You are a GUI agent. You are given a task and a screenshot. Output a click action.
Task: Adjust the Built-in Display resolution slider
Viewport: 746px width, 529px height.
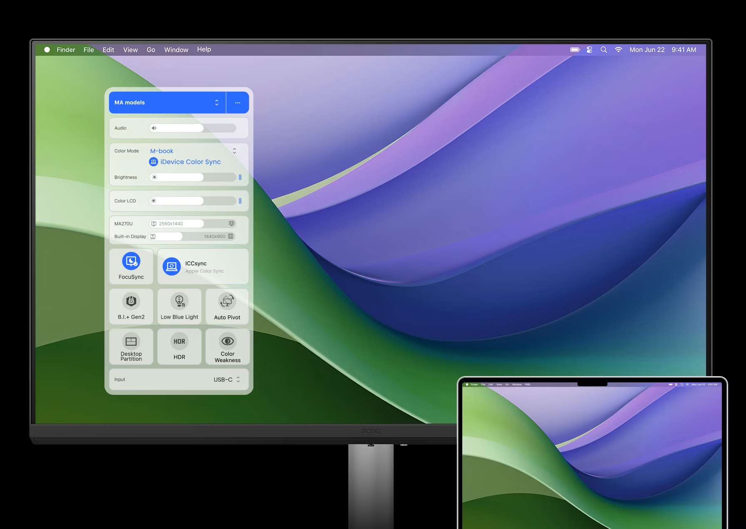(x=193, y=236)
